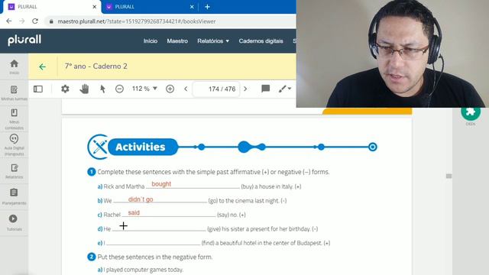The width and height of the screenshot is (489, 275).
Task: Open the pen drawing tool dropdown
Action: coord(285,89)
